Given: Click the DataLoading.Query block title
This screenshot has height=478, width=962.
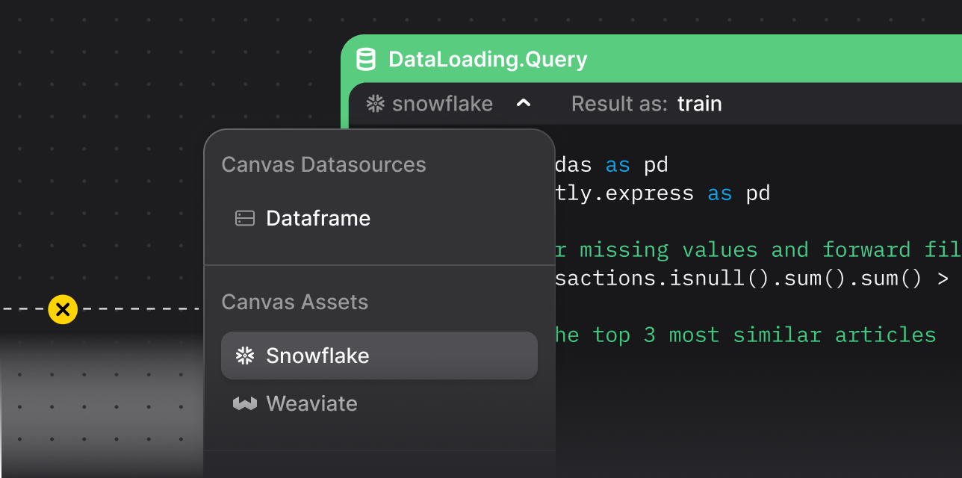Looking at the screenshot, I should [488, 60].
